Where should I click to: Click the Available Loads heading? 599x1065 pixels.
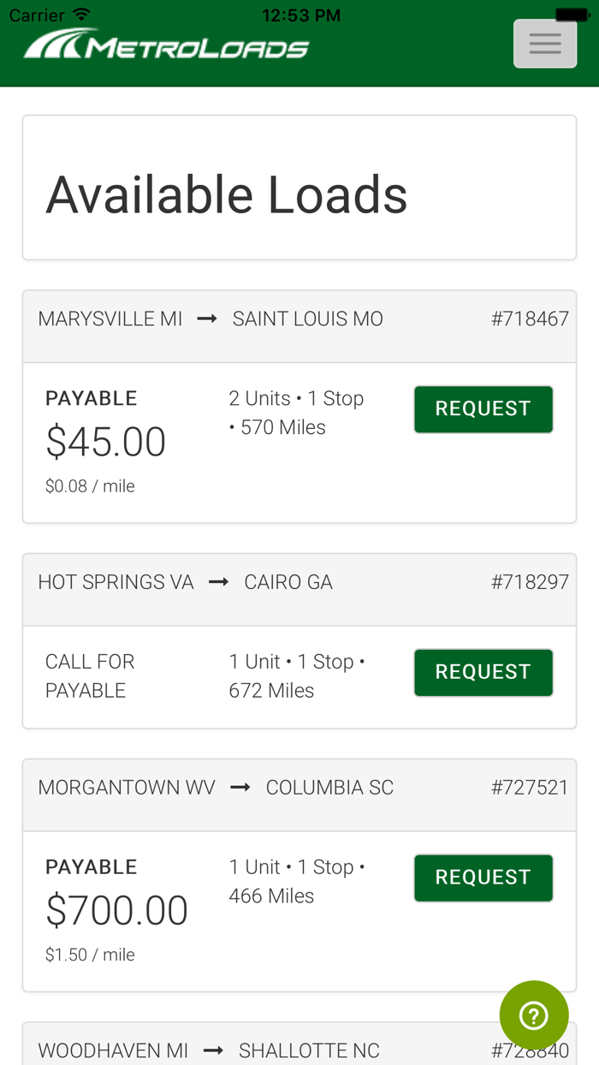click(227, 195)
